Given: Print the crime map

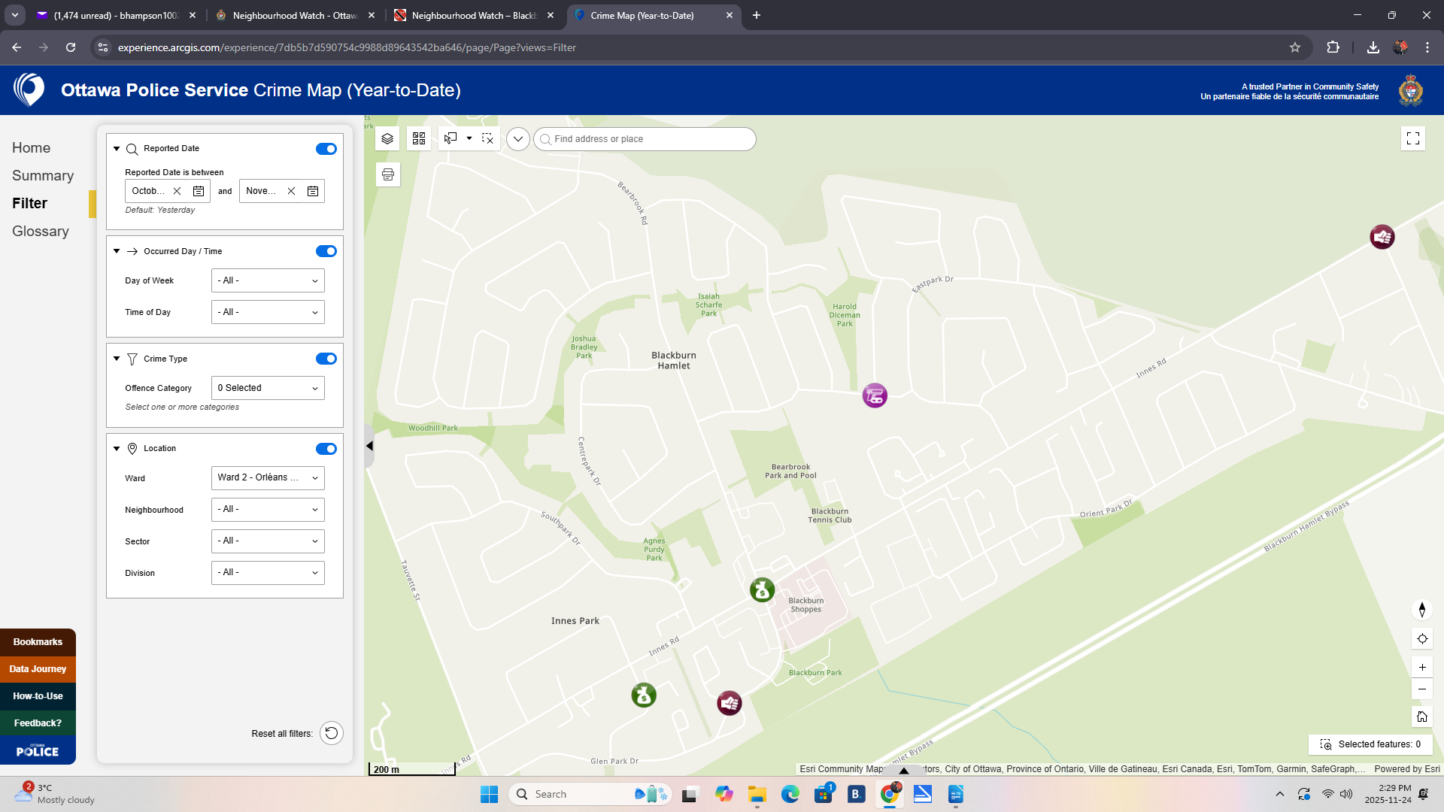Looking at the screenshot, I should (x=387, y=174).
